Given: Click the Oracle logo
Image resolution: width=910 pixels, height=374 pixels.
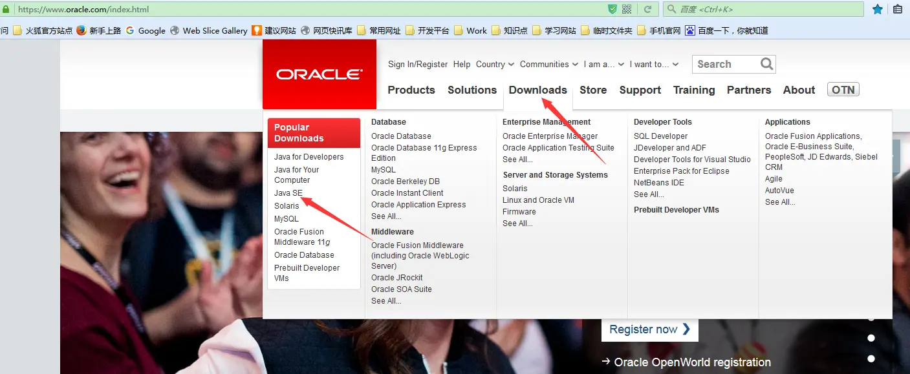Looking at the screenshot, I should (319, 74).
